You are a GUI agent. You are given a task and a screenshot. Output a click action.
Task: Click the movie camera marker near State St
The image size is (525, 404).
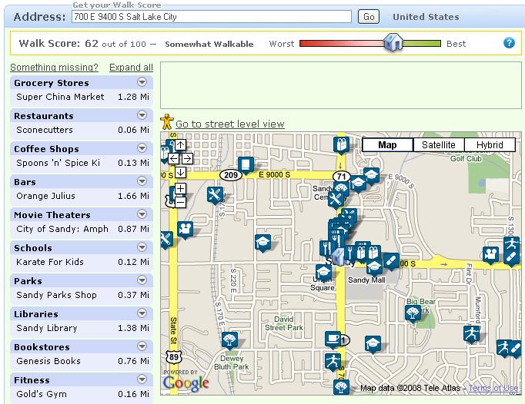coord(186,230)
